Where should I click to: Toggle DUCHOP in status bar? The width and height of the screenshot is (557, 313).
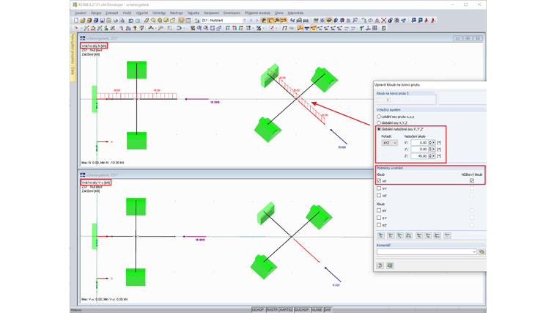302,310
